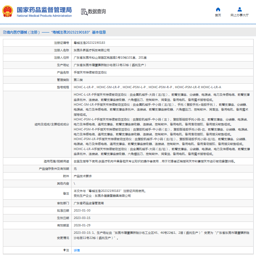Select product name 手指关节持续被动活动仪
This screenshot has width=256, height=255.
pos(90,72)
